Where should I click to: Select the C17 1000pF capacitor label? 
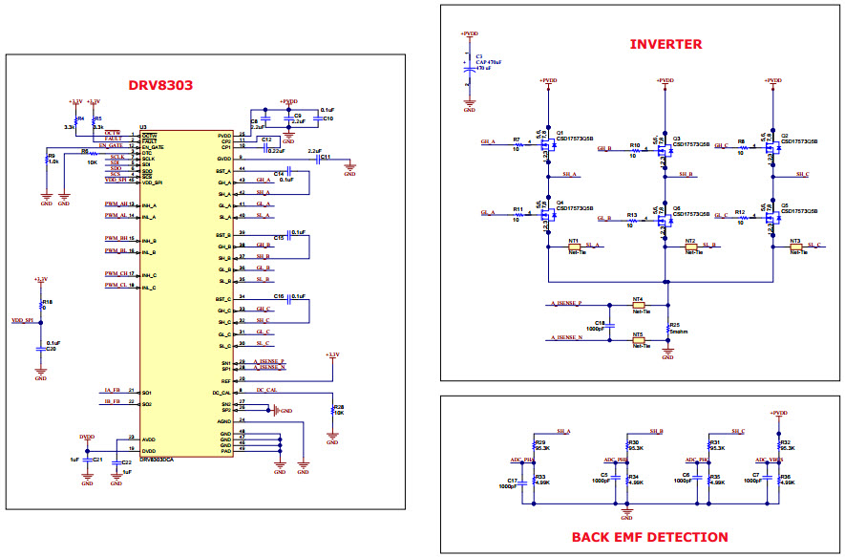tap(508, 483)
